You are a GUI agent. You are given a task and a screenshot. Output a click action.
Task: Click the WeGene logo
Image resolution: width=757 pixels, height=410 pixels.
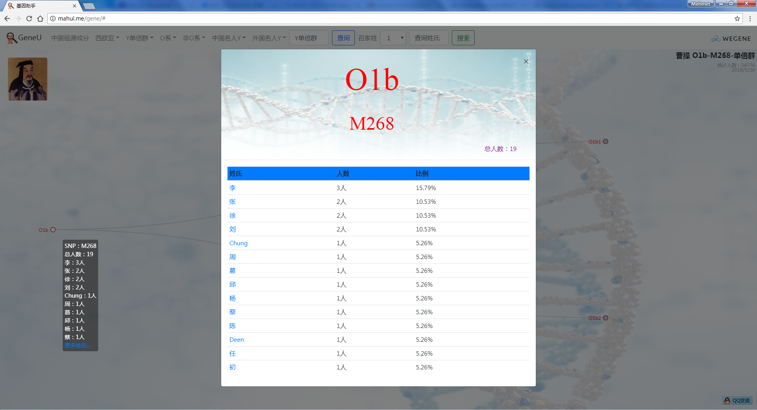731,39
